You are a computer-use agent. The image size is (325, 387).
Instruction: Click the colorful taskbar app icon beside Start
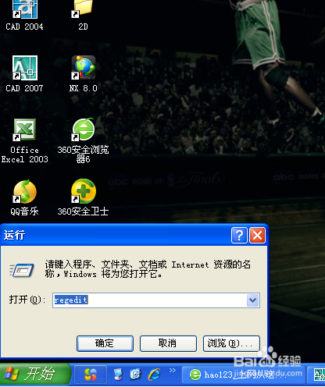pyautogui.click(x=91, y=375)
